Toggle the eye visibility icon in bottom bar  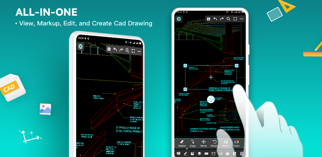241,154
